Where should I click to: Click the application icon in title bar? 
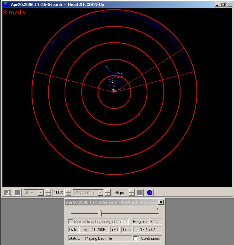(6, 5)
